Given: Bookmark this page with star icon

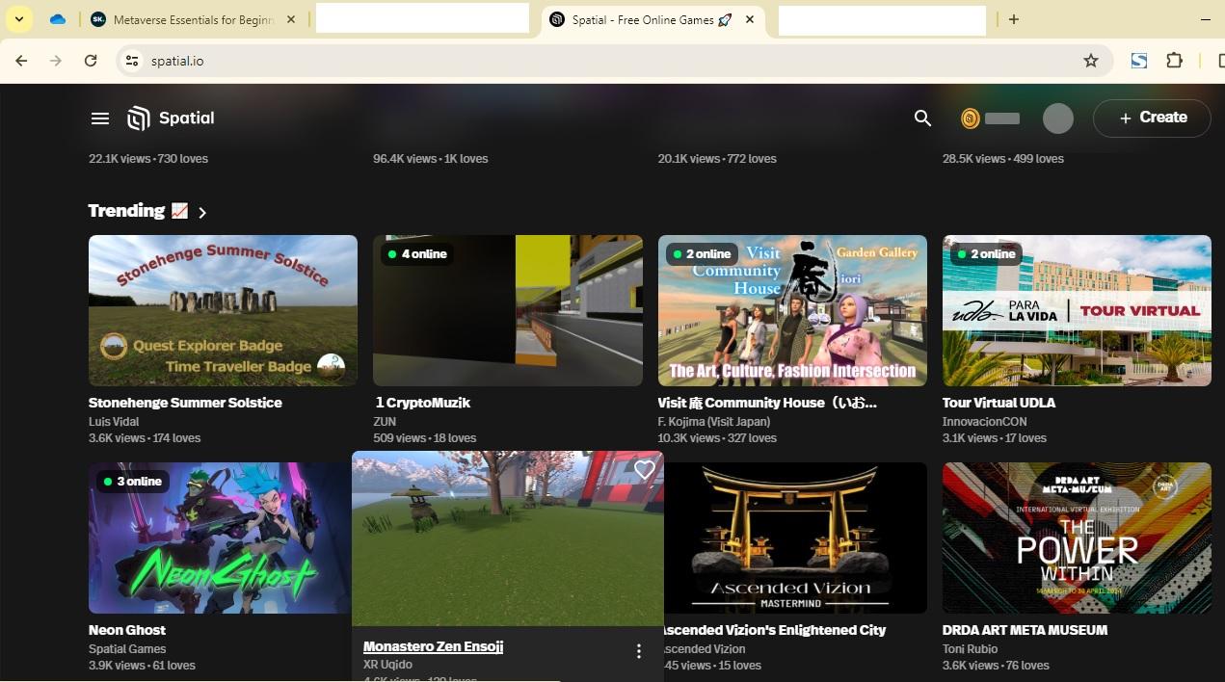Looking at the screenshot, I should pos(1091,61).
